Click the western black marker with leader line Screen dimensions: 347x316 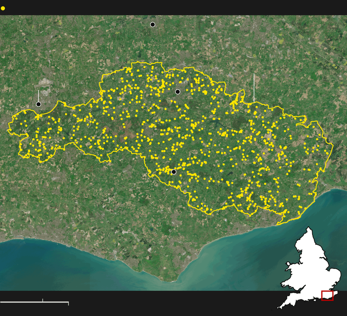[x=39, y=104]
